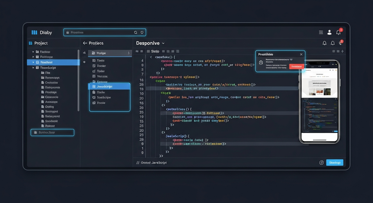The height and width of the screenshot is (203, 373).
Task: Open the notification bell with the red badge
Action: (x=338, y=32)
